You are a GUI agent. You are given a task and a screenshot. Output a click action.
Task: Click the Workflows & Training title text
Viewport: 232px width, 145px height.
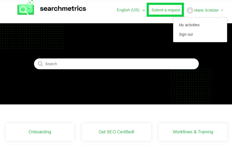(193, 132)
